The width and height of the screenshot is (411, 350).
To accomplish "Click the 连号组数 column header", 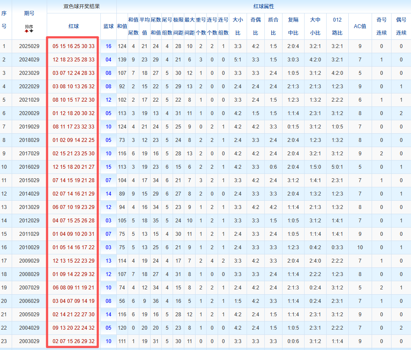I will pos(223,26).
